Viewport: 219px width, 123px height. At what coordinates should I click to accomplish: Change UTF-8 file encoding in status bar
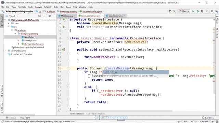point(195,122)
